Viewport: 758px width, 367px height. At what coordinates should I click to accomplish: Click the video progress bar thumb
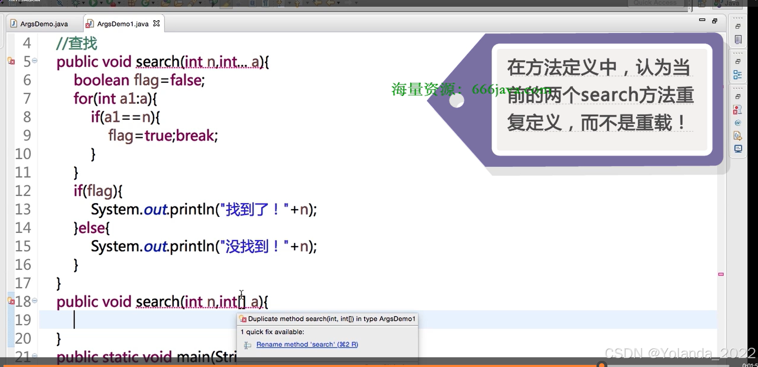click(602, 364)
